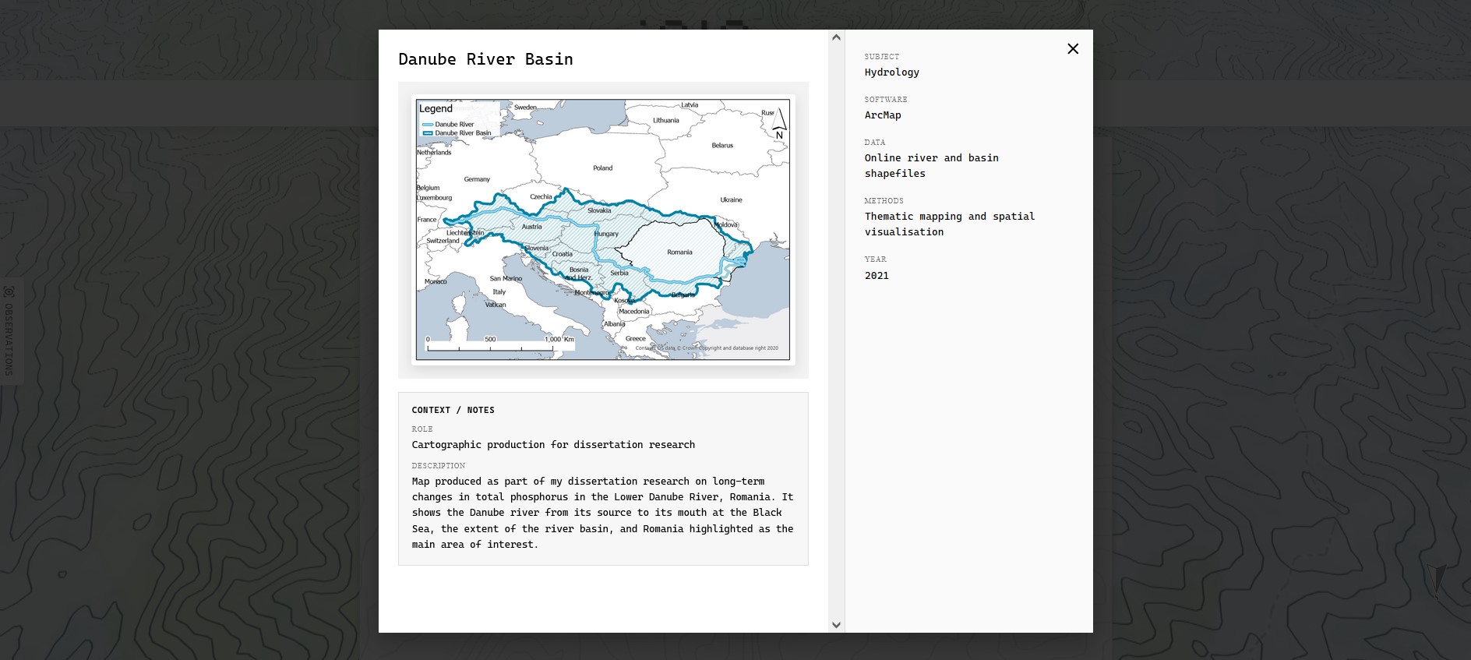The image size is (1471, 660).
Task: Click the SOFTWARE field label
Action: [x=886, y=100]
